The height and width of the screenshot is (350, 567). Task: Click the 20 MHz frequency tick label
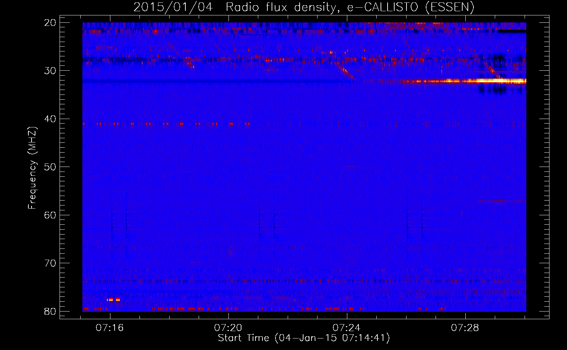coord(50,23)
